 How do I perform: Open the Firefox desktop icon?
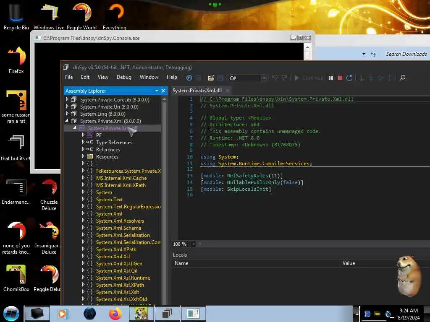click(x=16, y=60)
